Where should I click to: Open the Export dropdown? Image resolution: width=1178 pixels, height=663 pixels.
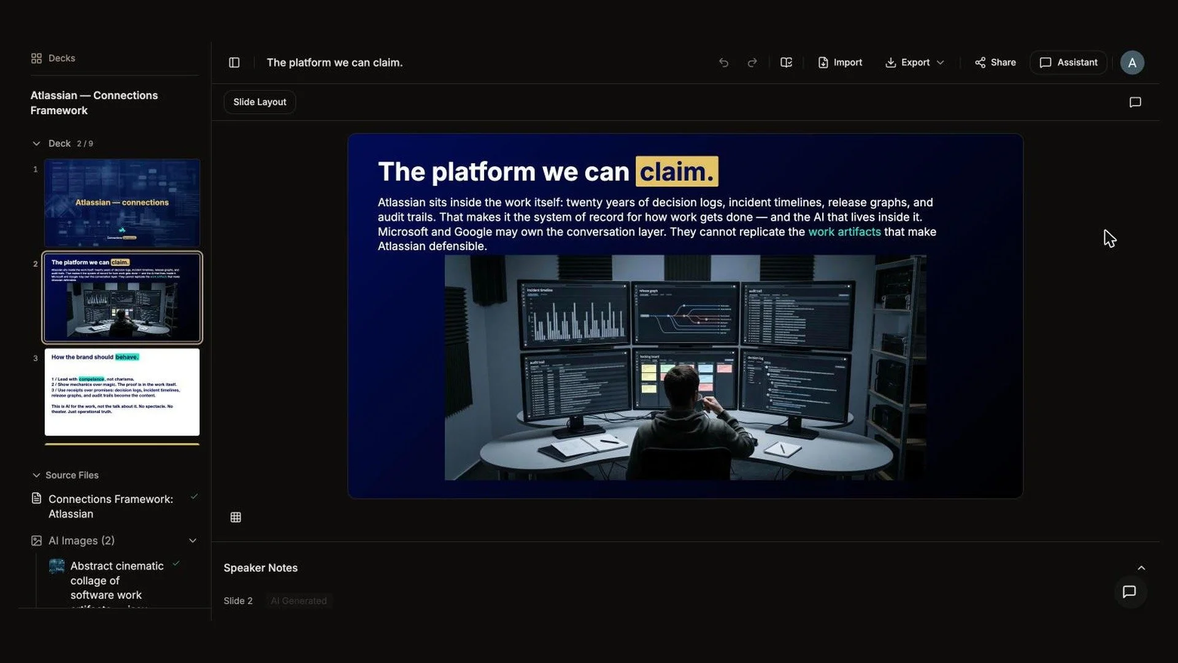click(915, 63)
